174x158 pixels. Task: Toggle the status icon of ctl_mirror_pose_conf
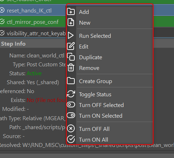click(x=2, y=21)
